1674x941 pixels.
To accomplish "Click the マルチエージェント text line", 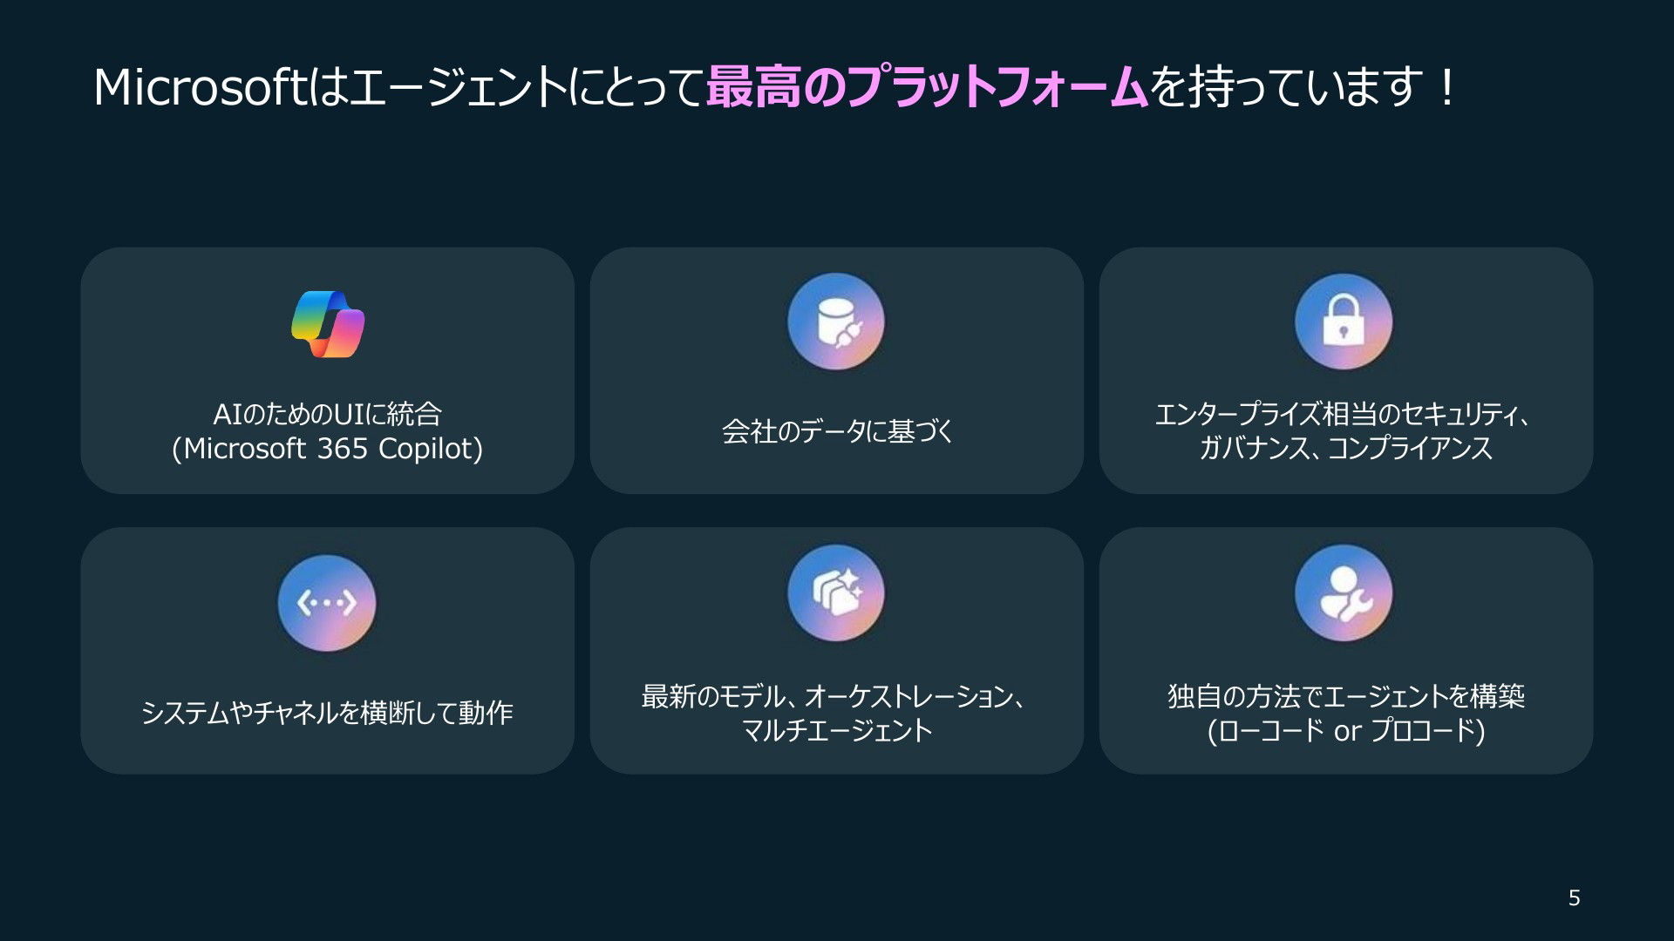I will pos(837,730).
